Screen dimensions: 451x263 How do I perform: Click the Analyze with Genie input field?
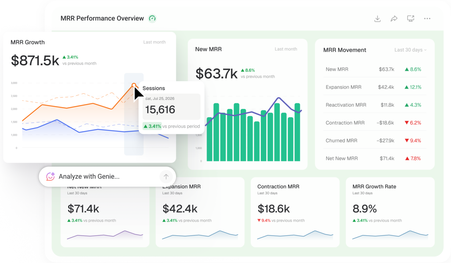(x=107, y=176)
